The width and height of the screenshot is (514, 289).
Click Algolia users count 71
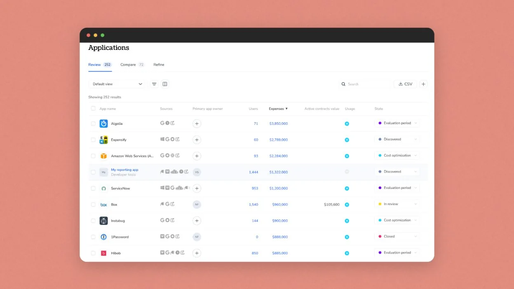[256, 124]
